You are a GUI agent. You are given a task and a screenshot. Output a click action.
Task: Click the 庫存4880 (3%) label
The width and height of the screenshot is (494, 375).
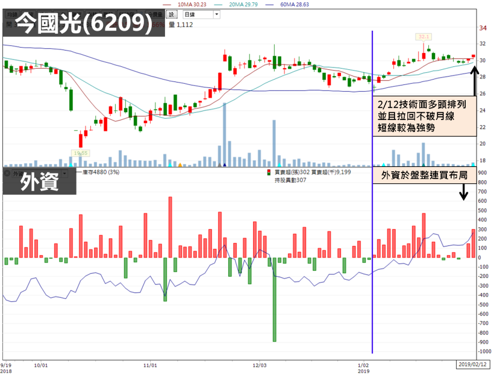(101, 172)
